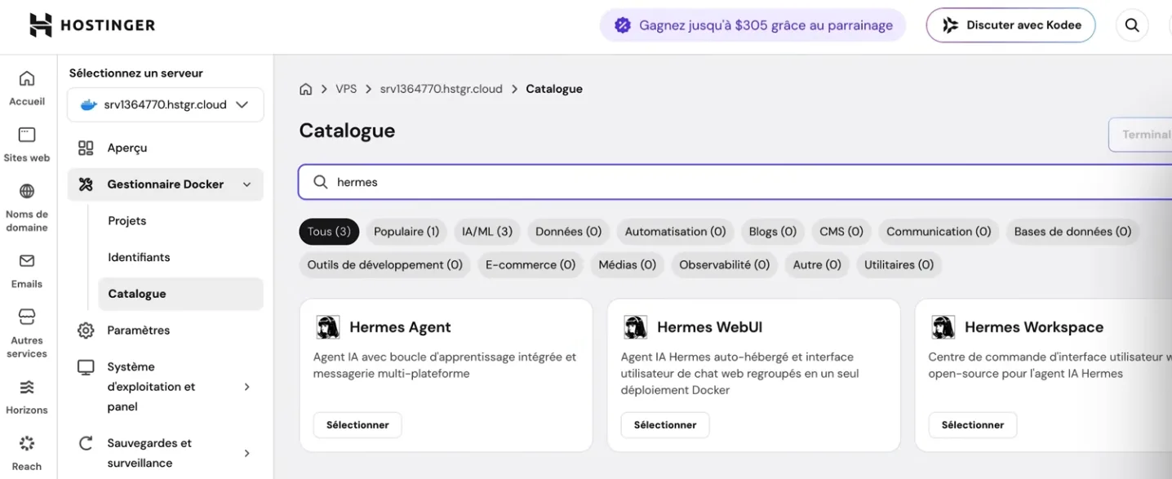The image size is (1172, 479).
Task: Click the Gestionnaire Docker tools icon
Action: click(86, 184)
